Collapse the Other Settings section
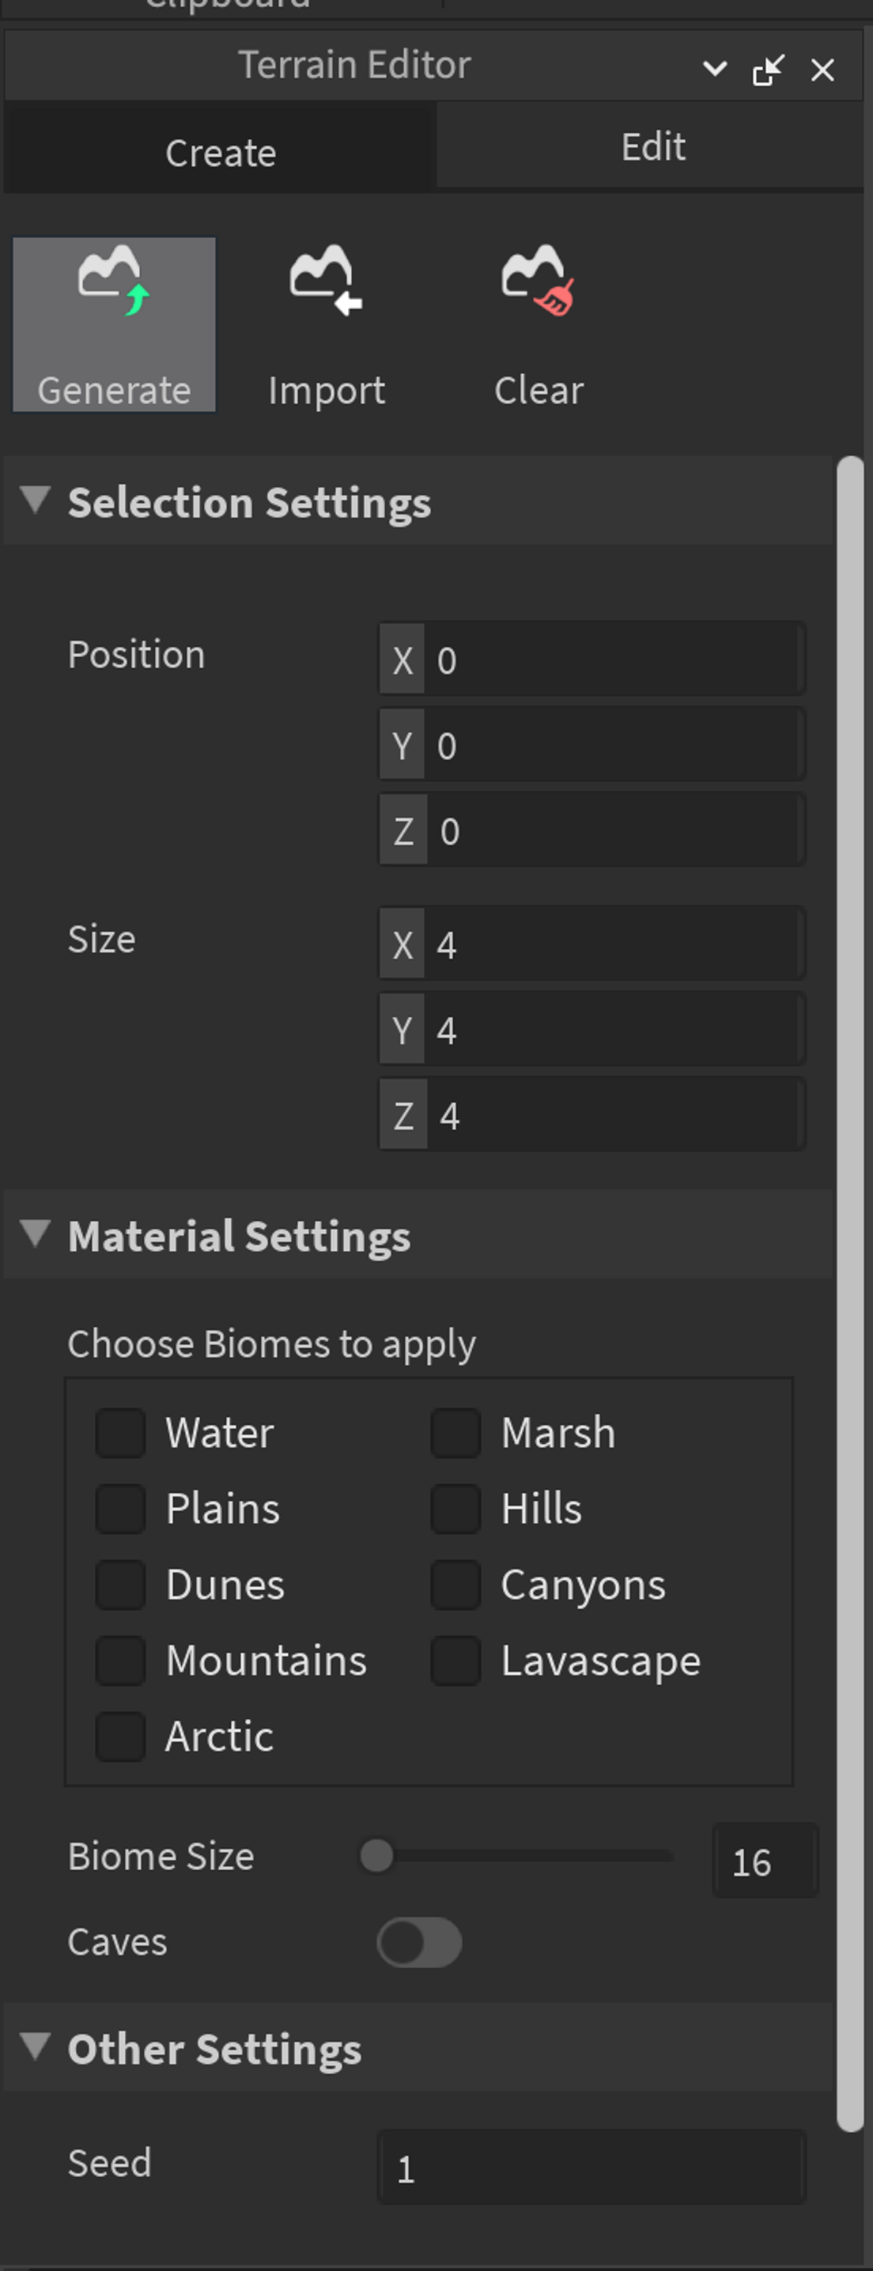Image resolution: width=873 pixels, height=2271 pixels. (x=36, y=2046)
